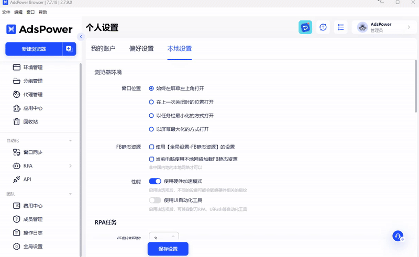Open 环境管理 icon in sidebar
Image resolution: width=419 pixels, height=257 pixels.
tap(17, 68)
